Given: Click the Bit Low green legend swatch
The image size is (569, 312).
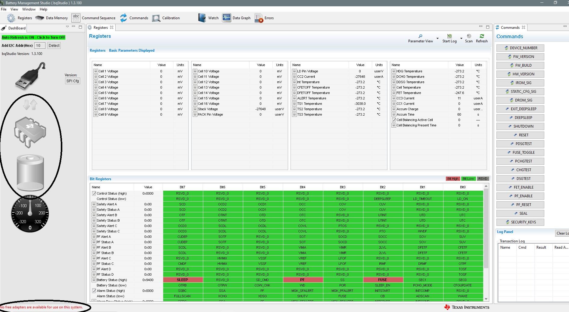Looking at the screenshot, I should 468,179.
